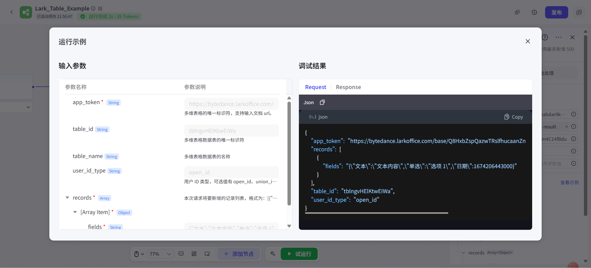Switch to the Response tab
The image size is (591, 268).
pyautogui.click(x=348, y=87)
